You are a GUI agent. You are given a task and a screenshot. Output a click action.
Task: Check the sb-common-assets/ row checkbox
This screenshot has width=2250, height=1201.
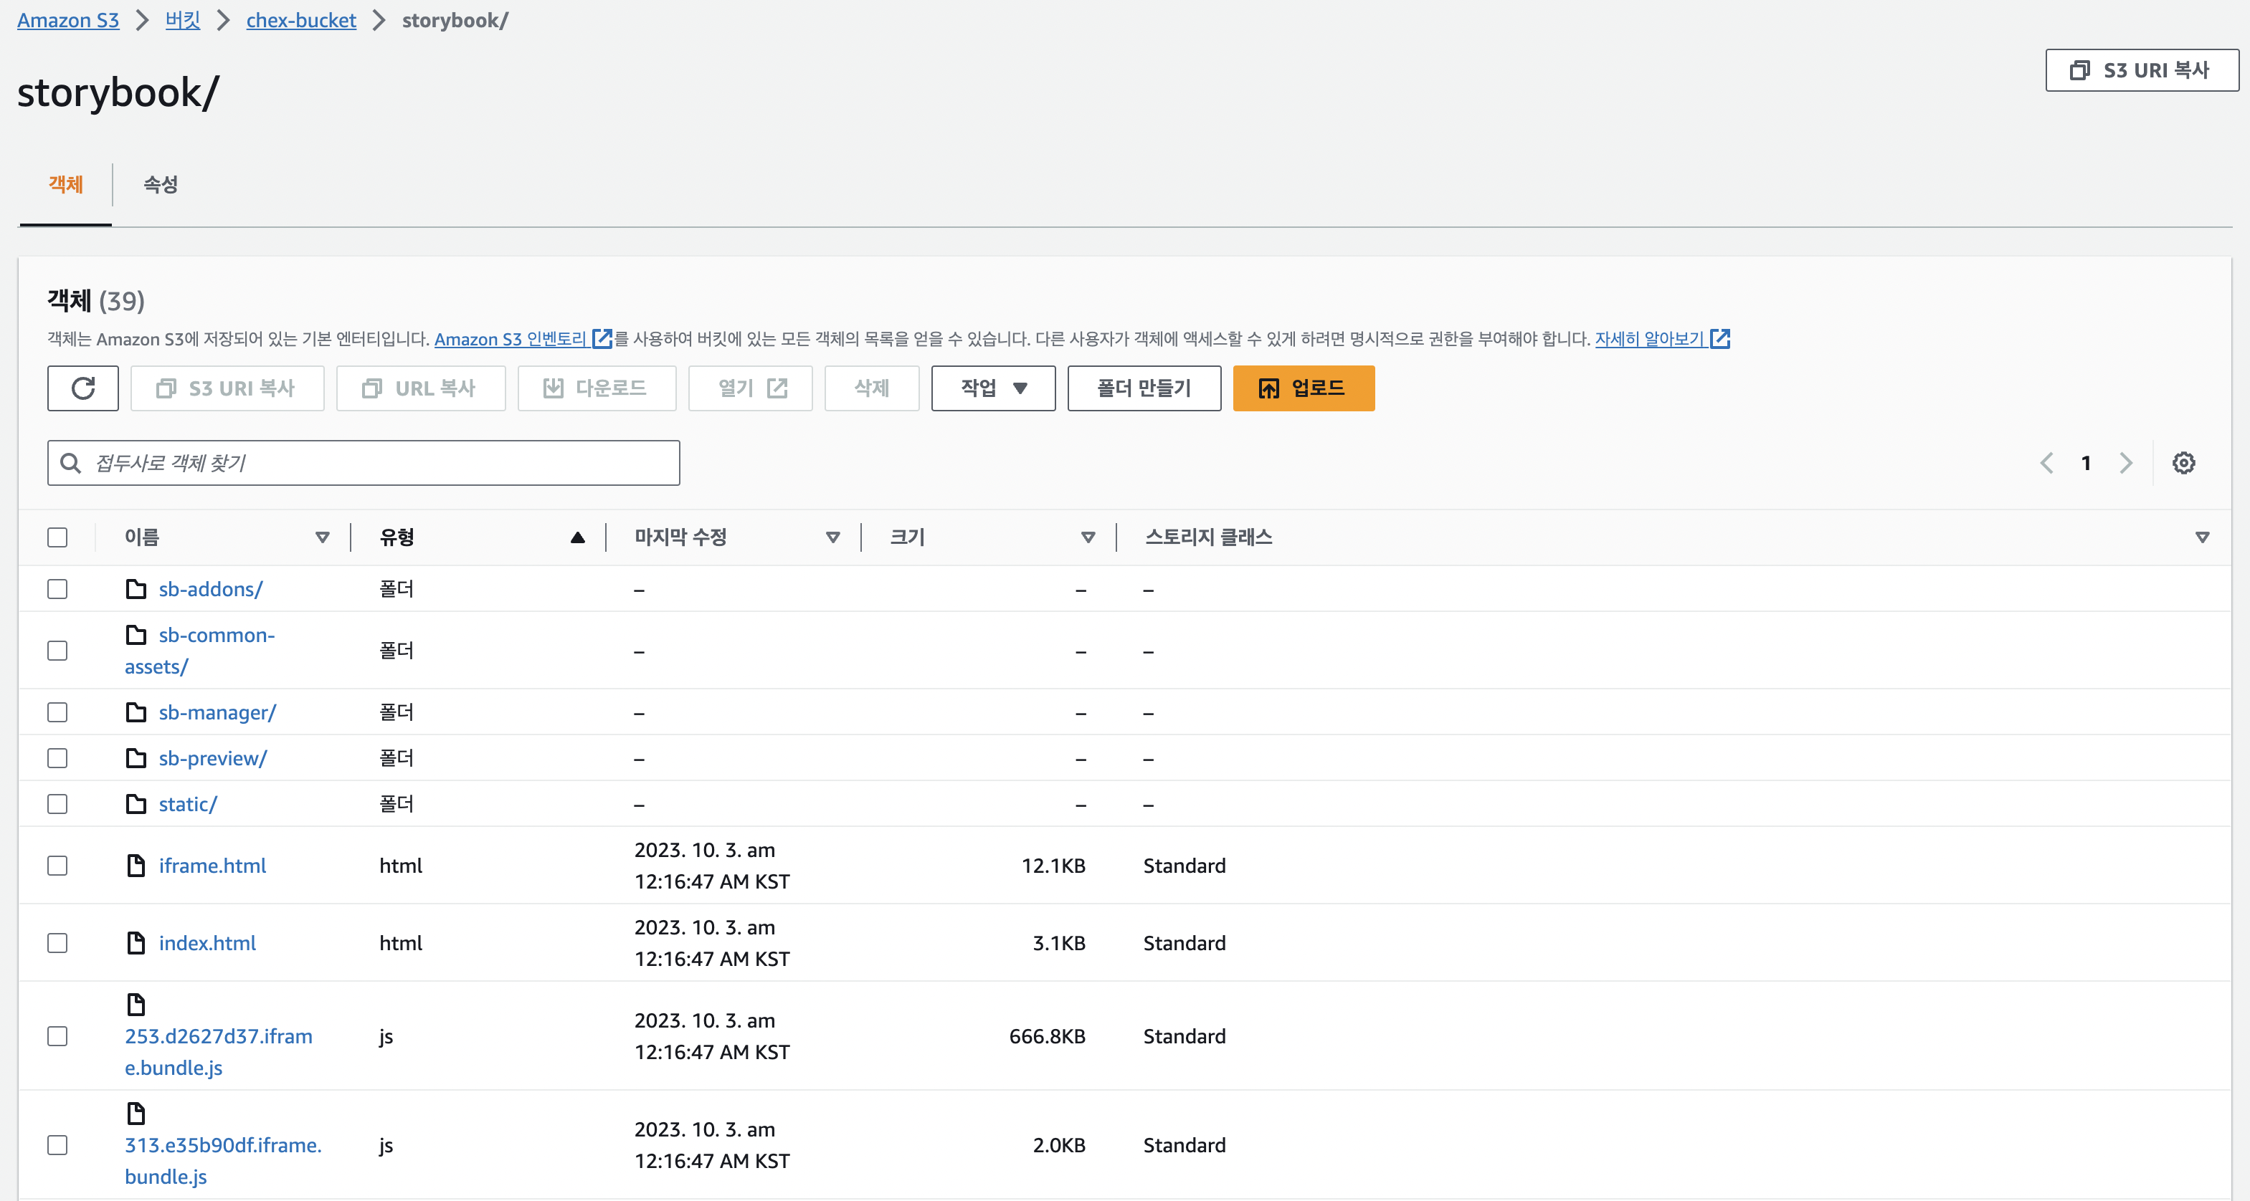57,650
